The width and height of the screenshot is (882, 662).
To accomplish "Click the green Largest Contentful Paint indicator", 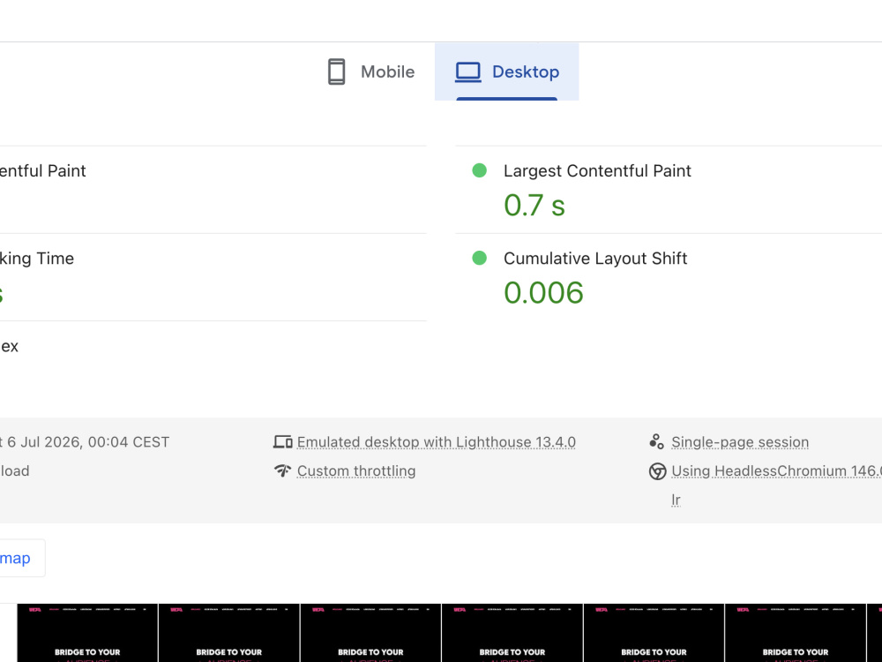I will coord(479,170).
